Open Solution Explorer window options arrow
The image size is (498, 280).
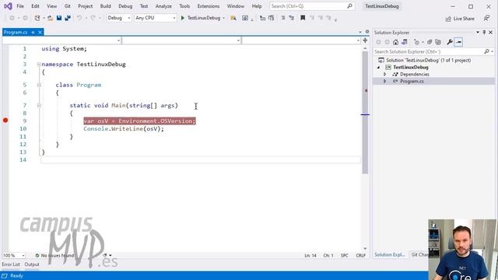[x=477, y=33]
